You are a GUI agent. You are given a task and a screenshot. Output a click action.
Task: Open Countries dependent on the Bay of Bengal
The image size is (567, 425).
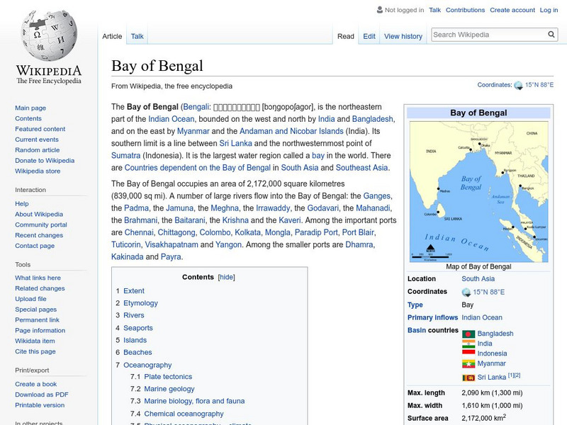198,168
